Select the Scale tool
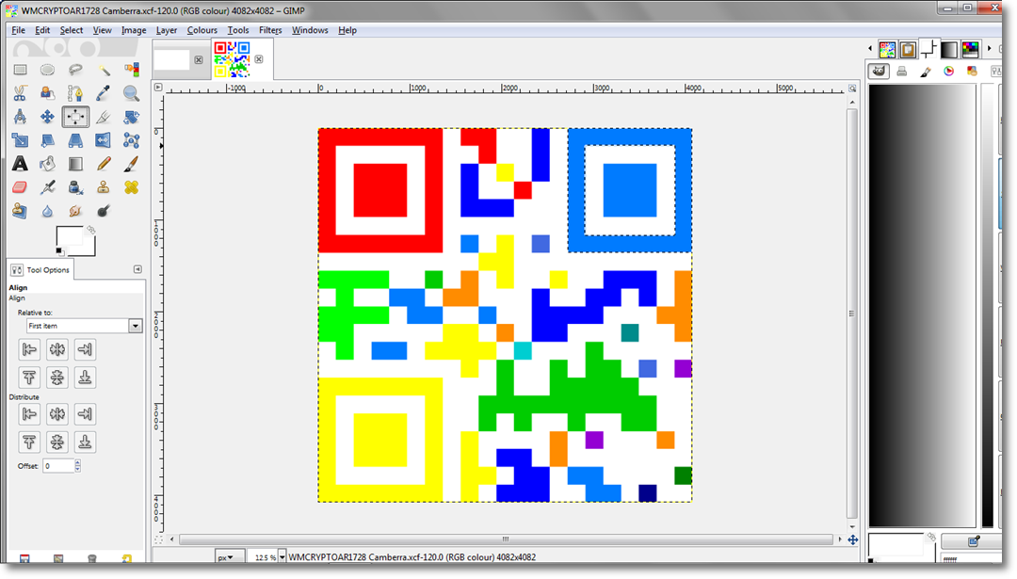 20,140
